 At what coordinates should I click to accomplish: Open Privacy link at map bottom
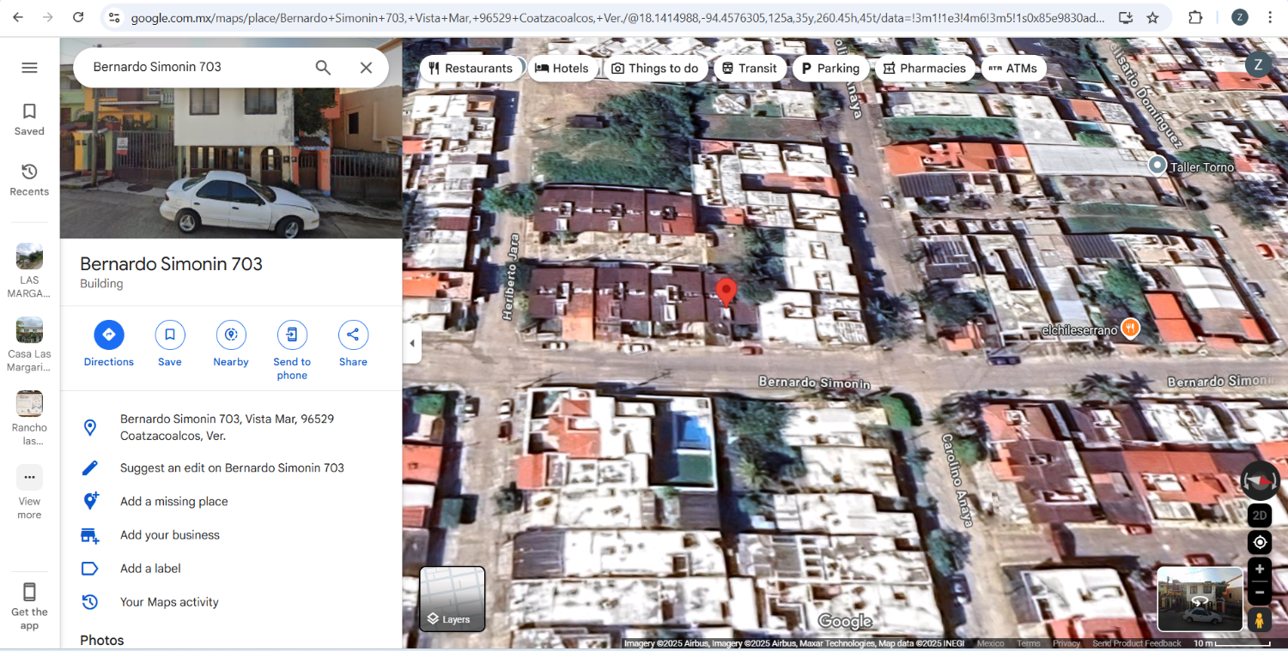click(1066, 643)
